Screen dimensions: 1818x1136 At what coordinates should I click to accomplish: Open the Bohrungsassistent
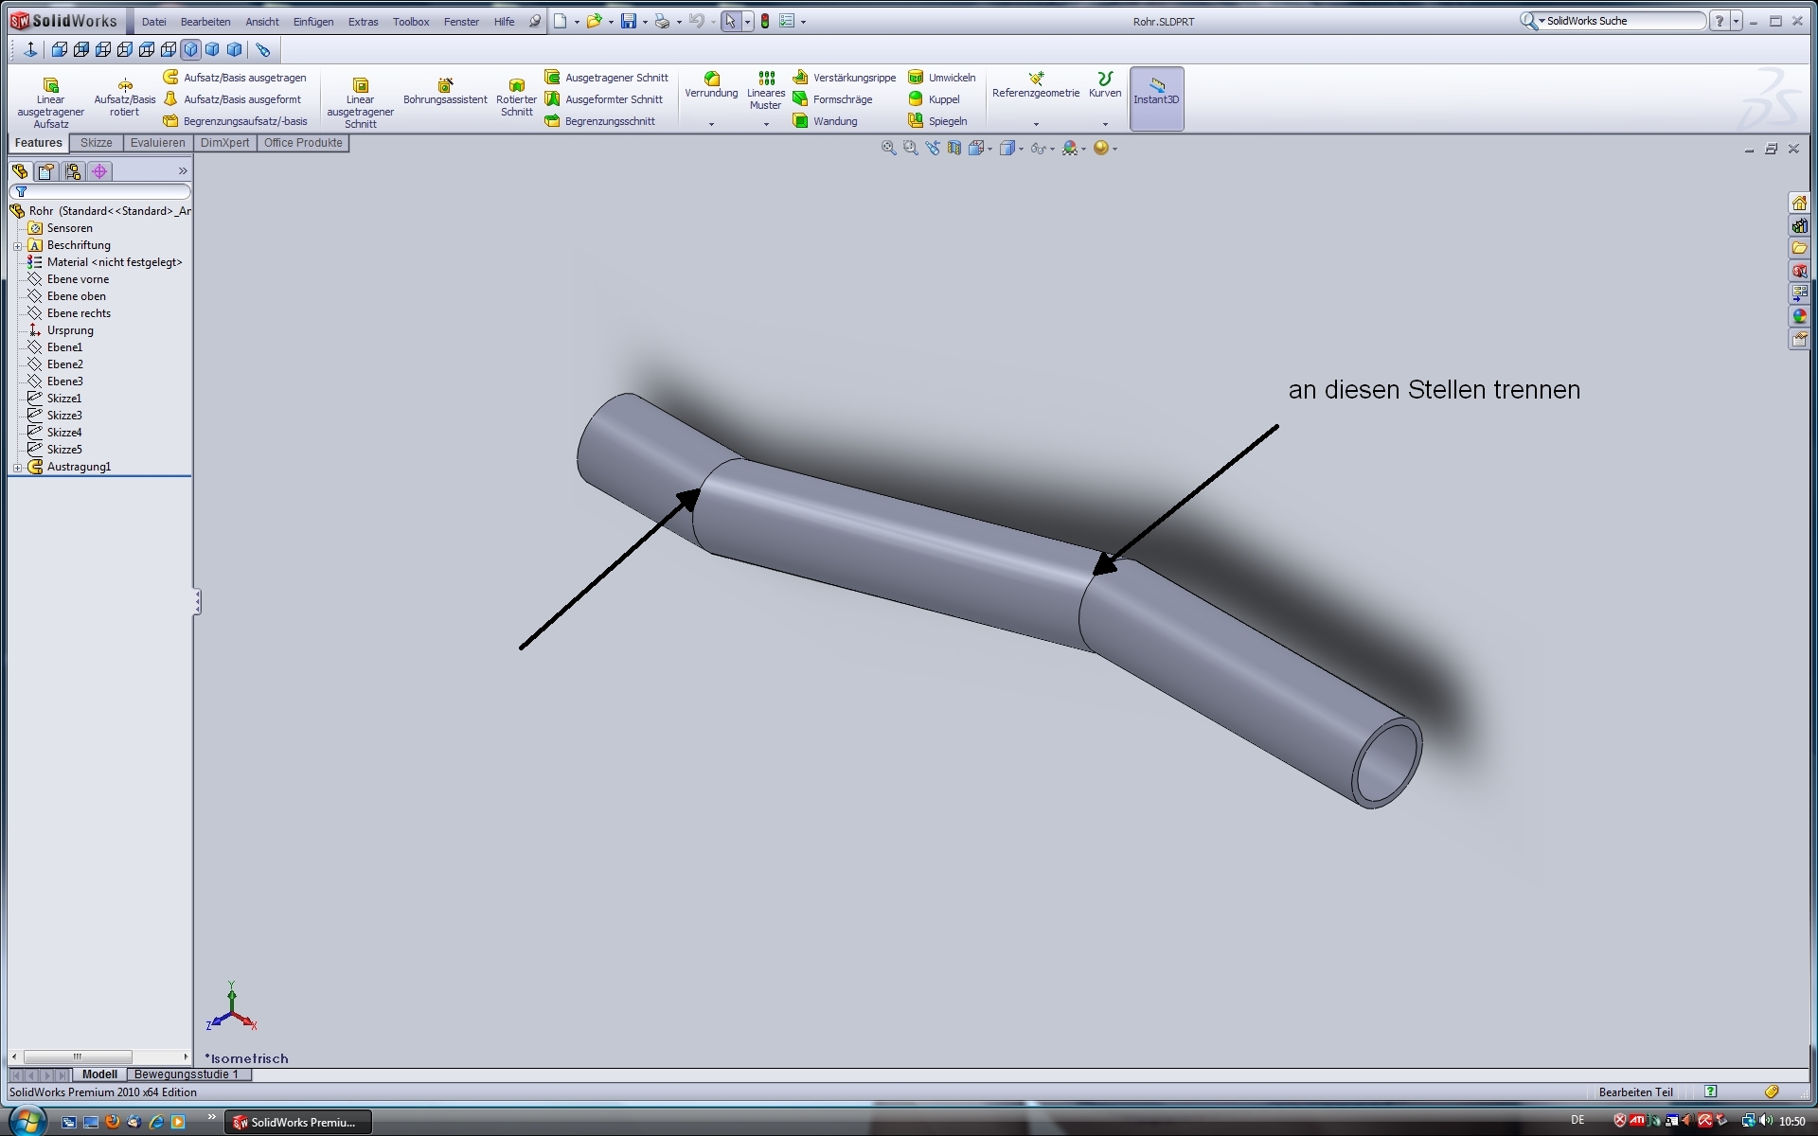(x=445, y=91)
